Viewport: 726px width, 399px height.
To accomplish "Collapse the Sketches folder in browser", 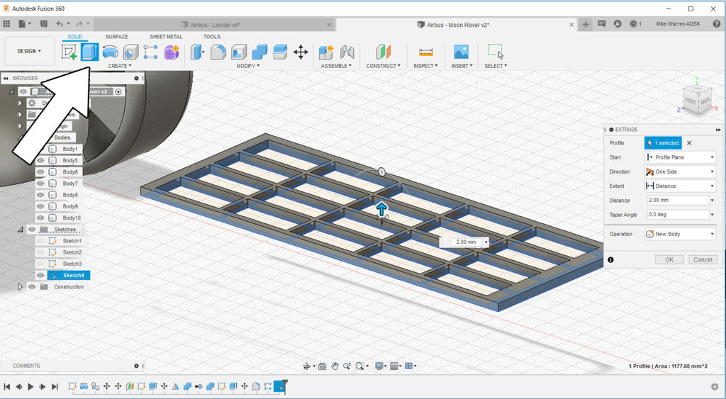I will [x=20, y=230].
